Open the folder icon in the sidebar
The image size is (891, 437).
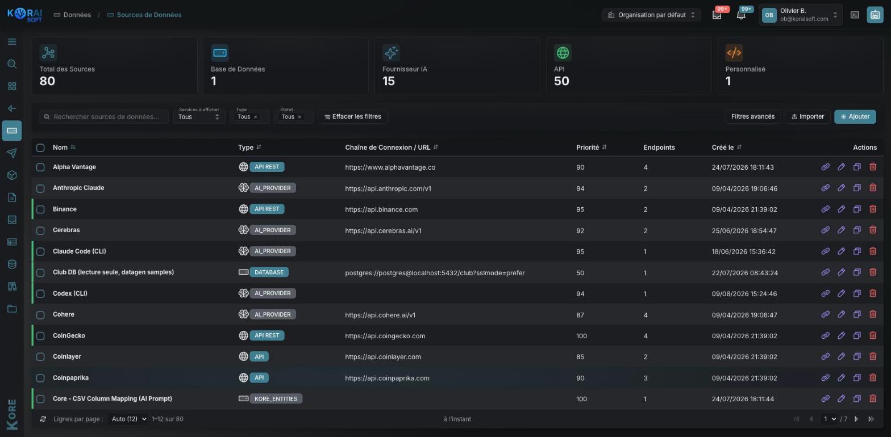point(12,309)
